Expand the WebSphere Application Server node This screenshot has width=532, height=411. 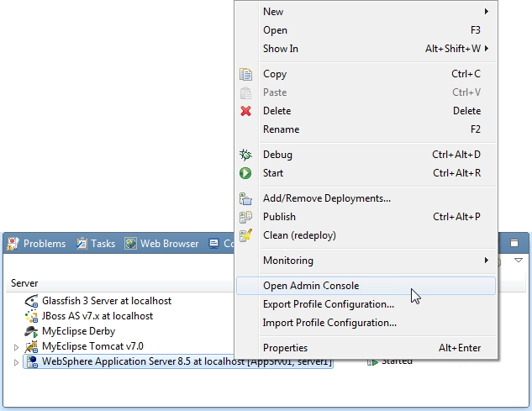point(16,362)
